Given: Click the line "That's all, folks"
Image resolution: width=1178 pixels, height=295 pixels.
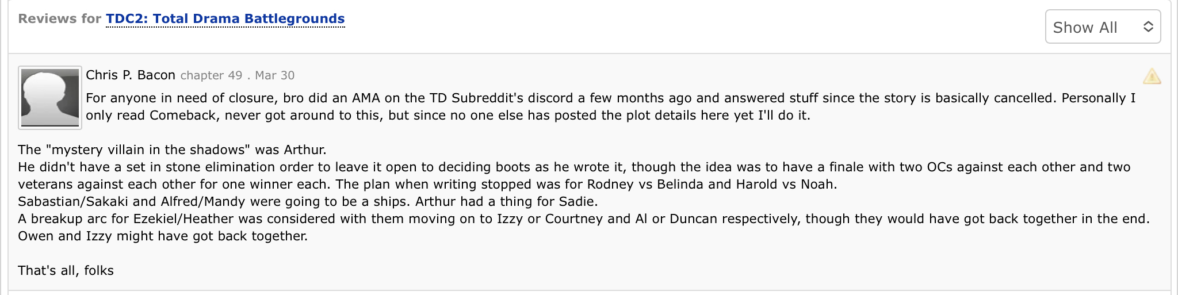Looking at the screenshot, I should point(66,271).
